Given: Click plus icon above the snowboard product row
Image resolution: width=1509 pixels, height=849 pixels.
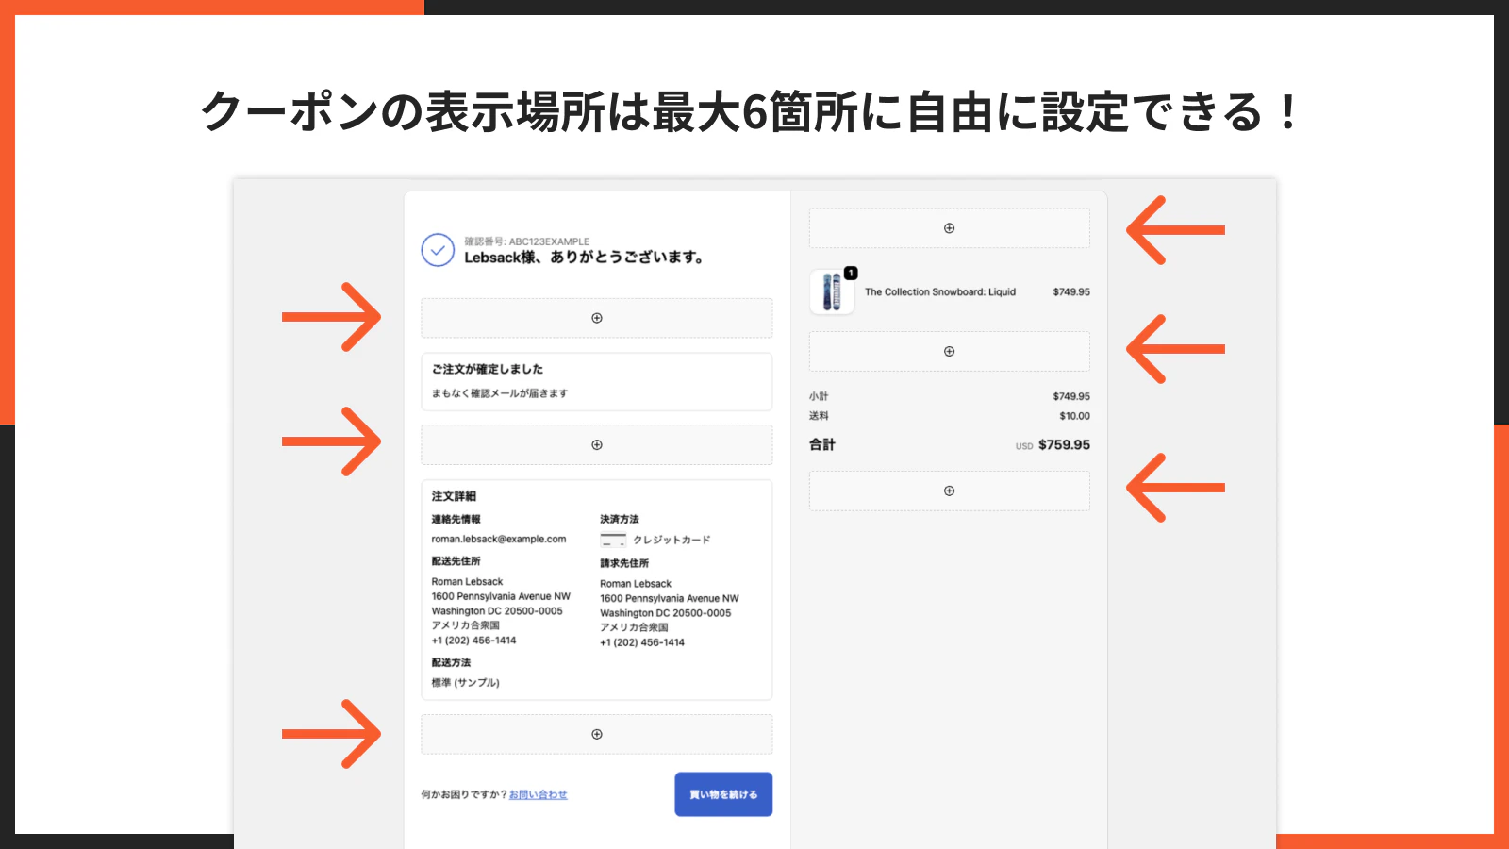Looking at the screenshot, I should [x=950, y=228].
